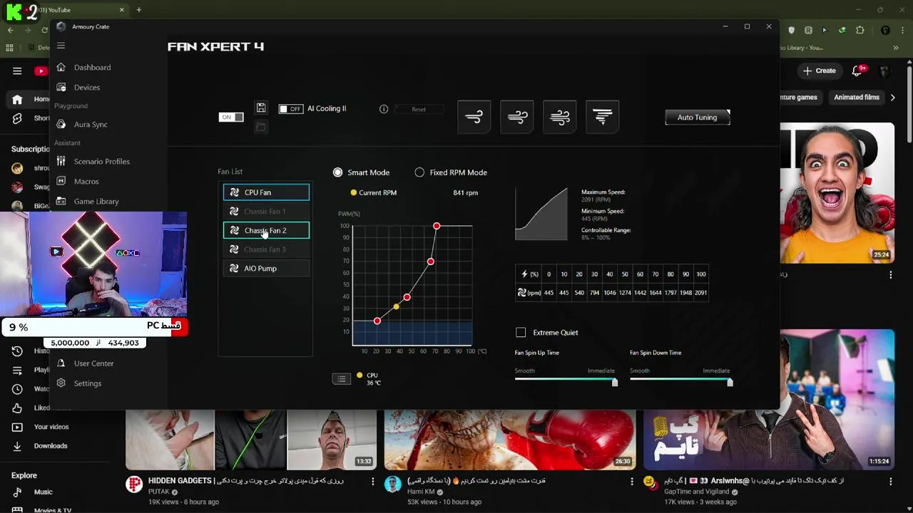The height and width of the screenshot is (513, 913).
Task: Click the temperature source list icon
Action: [342, 379]
